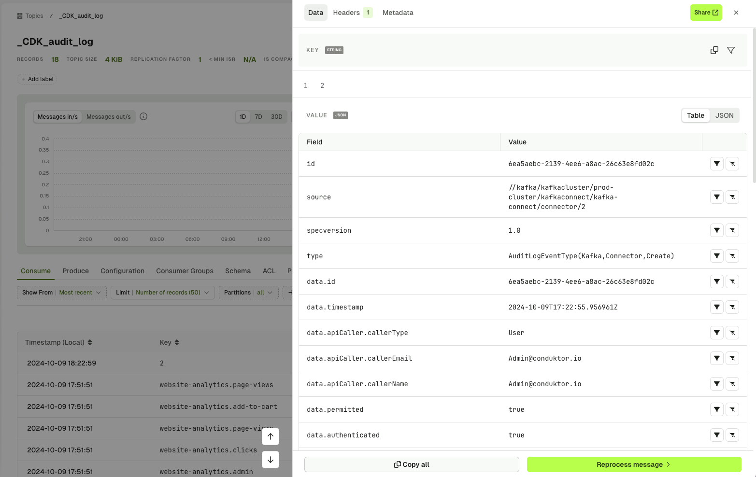Click Reprocess message button
The height and width of the screenshot is (477, 756).
tap(634, 464)
